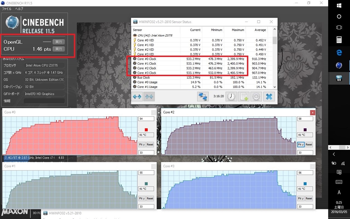Click Reset in Core #3 graph
350x219 pixels.
pyautogui.click(x=309, y=198)
